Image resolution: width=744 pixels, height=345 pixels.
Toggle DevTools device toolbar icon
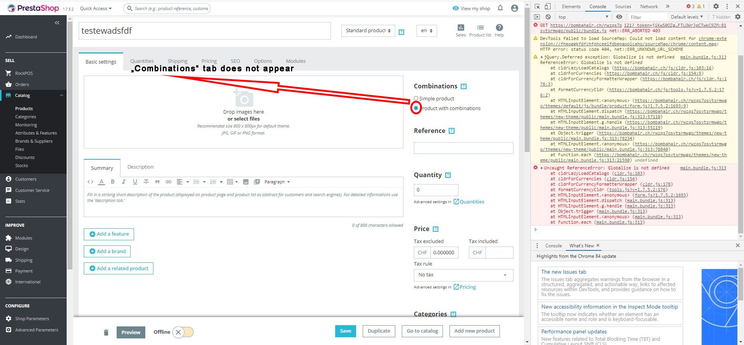[548, 6]
